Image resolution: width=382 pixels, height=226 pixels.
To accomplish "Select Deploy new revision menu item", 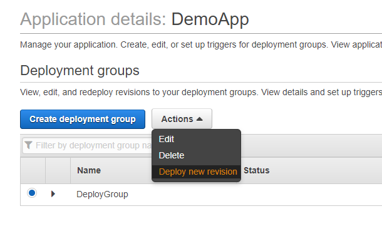I will (197, 172).
